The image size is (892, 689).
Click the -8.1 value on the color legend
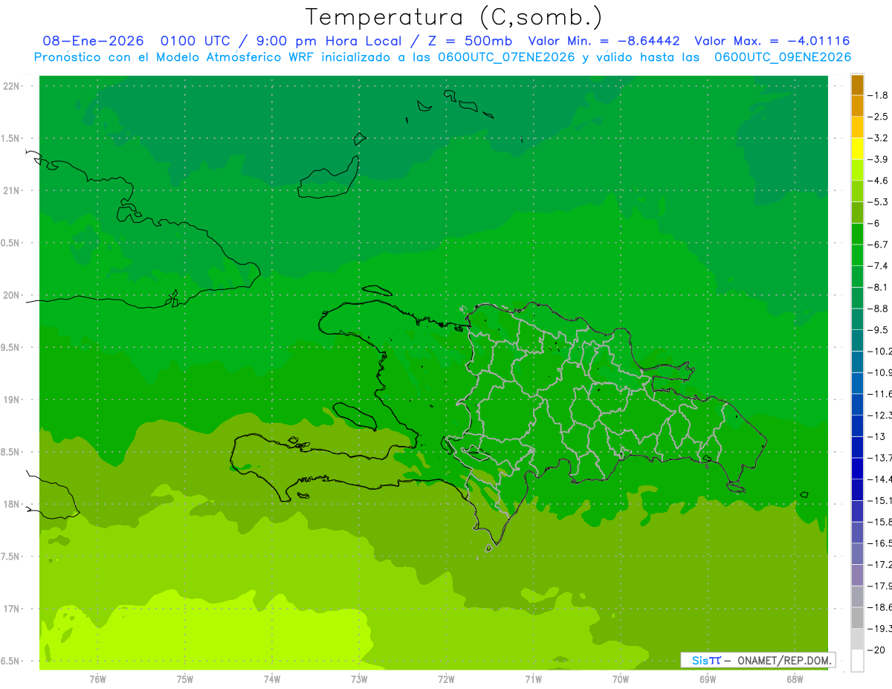click(x=878, y=287)
